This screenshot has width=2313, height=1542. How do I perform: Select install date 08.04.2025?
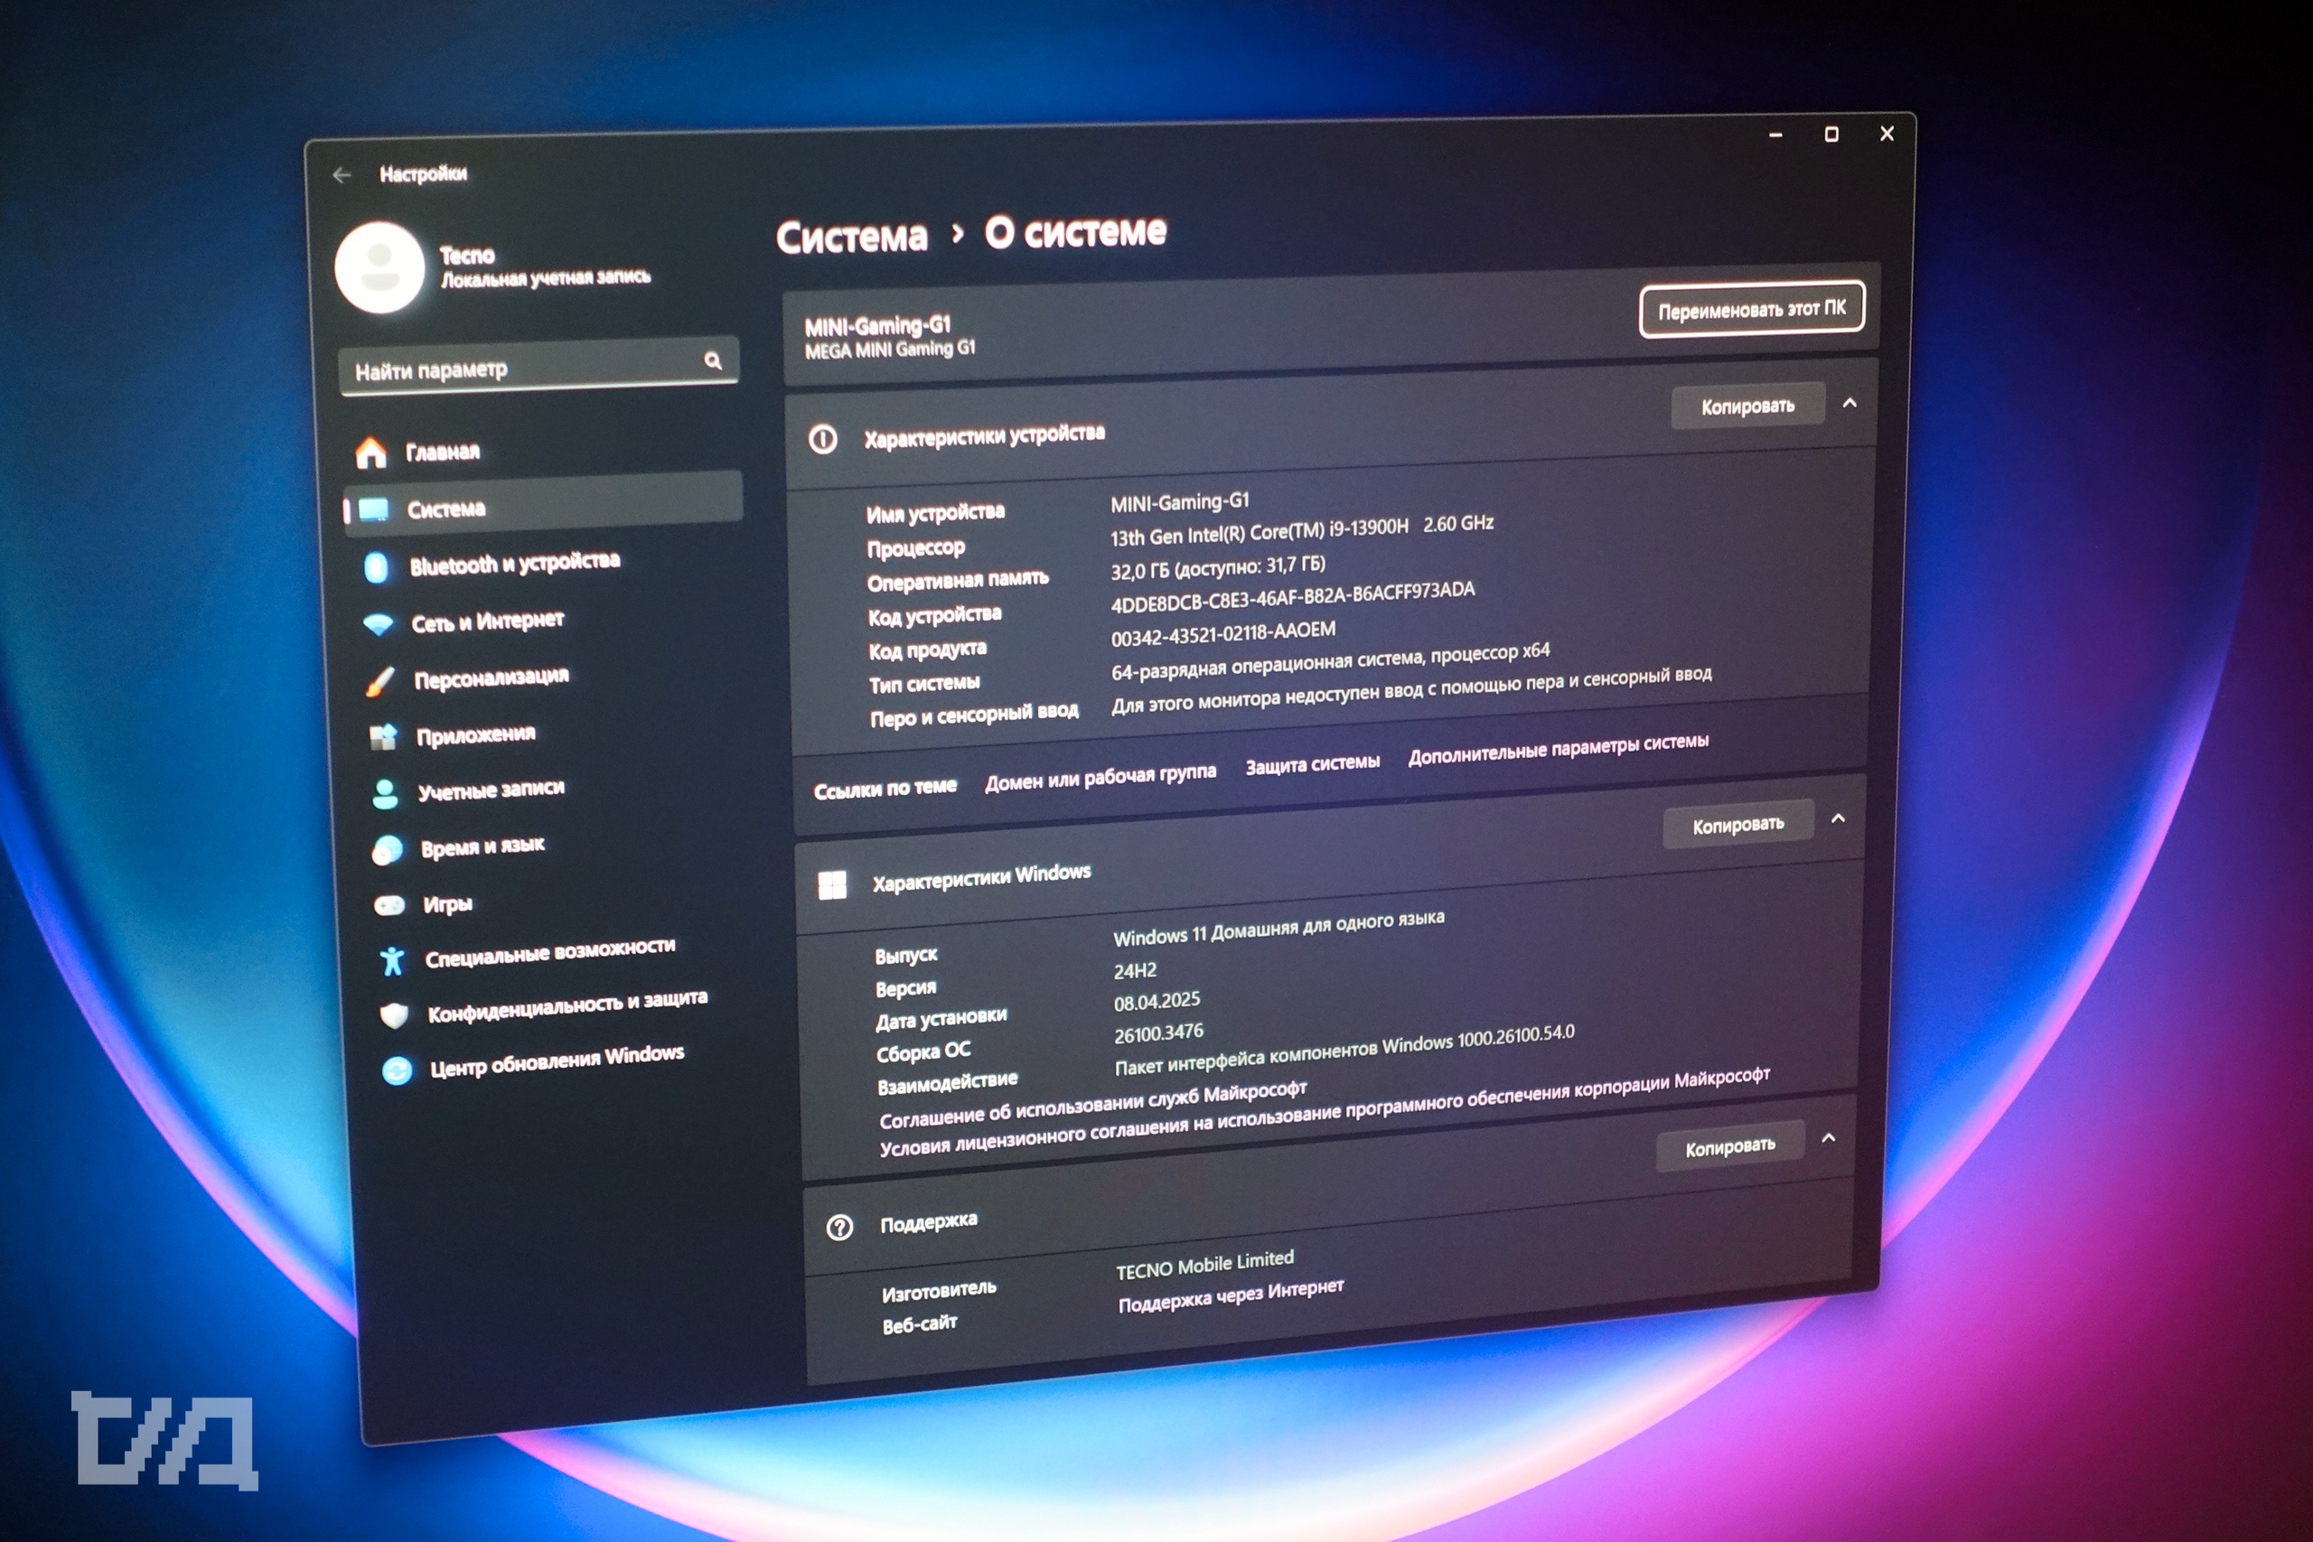(x=1156, y=1002)
